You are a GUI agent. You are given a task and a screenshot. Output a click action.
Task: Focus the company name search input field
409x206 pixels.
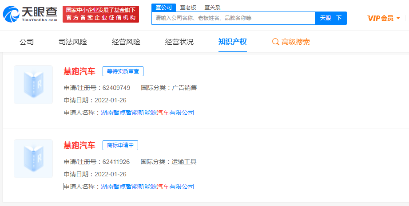233,18
